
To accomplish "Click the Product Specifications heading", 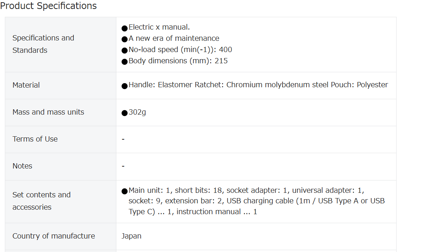I will [x=48, y=6].
